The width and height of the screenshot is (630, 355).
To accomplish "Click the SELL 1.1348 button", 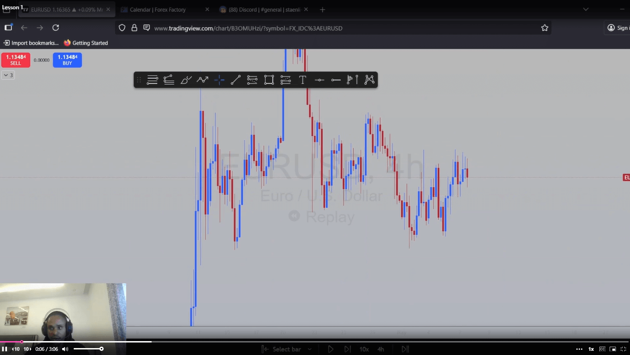I will click(x=15, y=60).
